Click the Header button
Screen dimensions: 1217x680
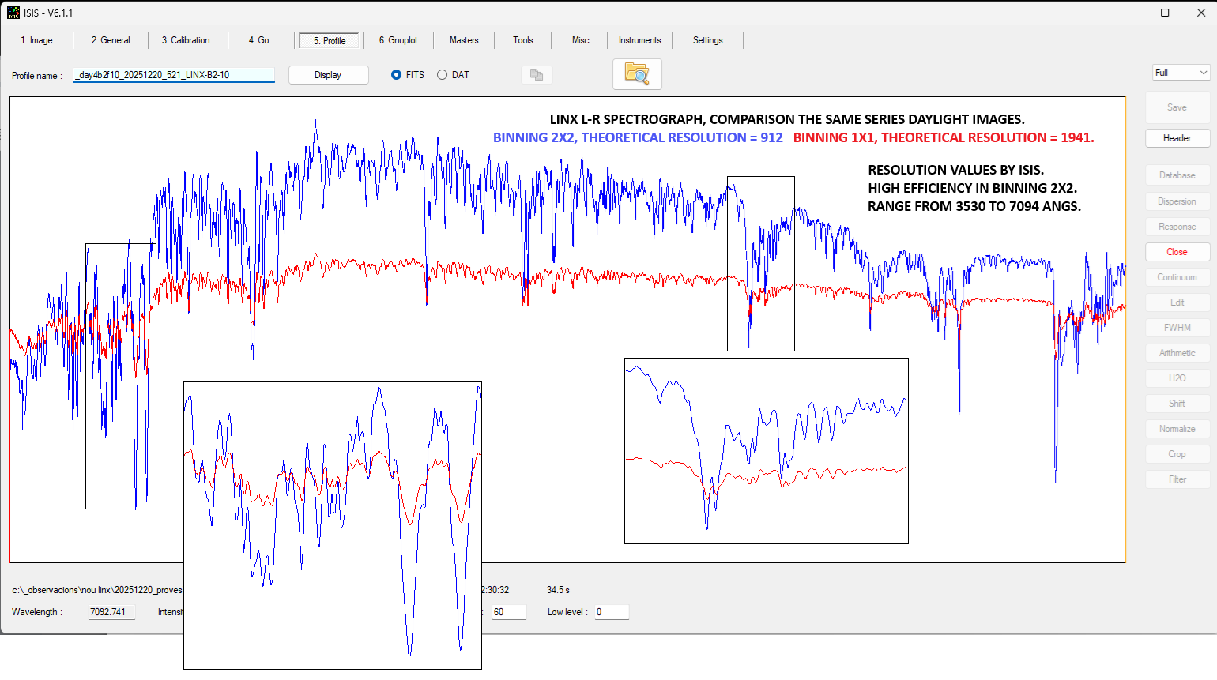(1177, 138)
